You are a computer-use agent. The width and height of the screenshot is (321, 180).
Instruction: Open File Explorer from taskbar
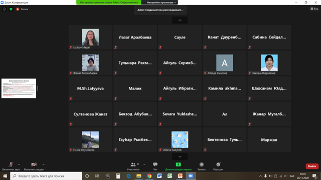139,176
